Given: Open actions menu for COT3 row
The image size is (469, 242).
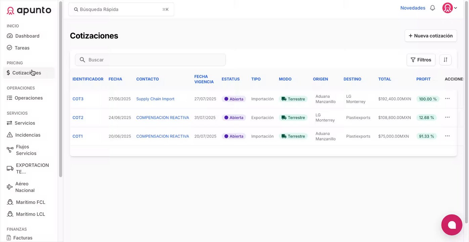Looking at the screenshot, I should pos(447,99).
